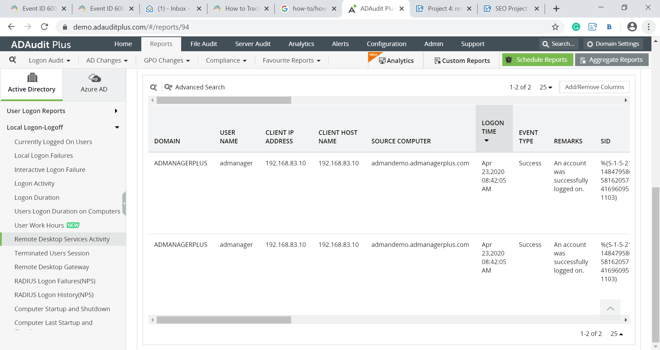Click the ADAudit Plus logo

[x=41, y=44]
